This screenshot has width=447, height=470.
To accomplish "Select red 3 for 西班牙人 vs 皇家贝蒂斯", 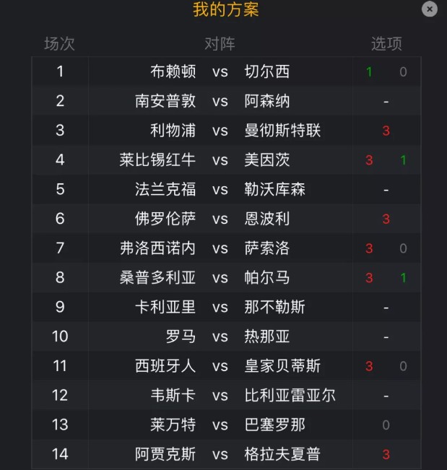I will coord(369,366).
